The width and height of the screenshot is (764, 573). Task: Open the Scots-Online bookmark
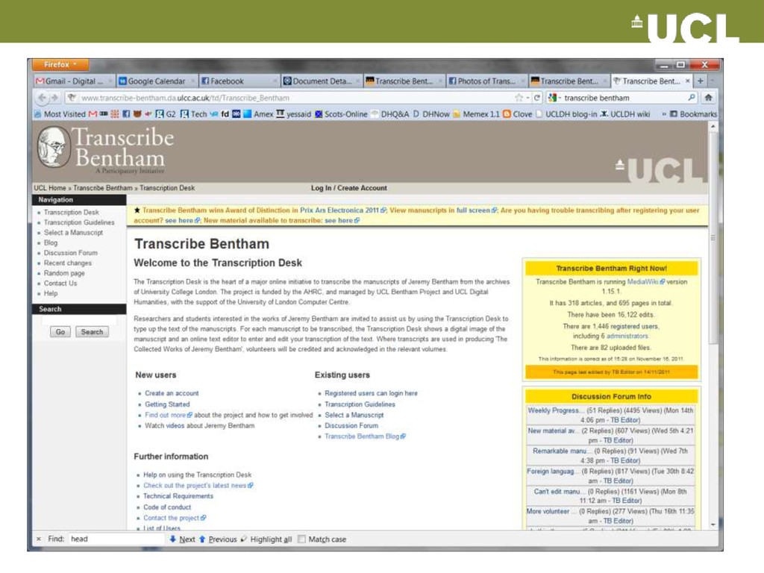point(341,114)
